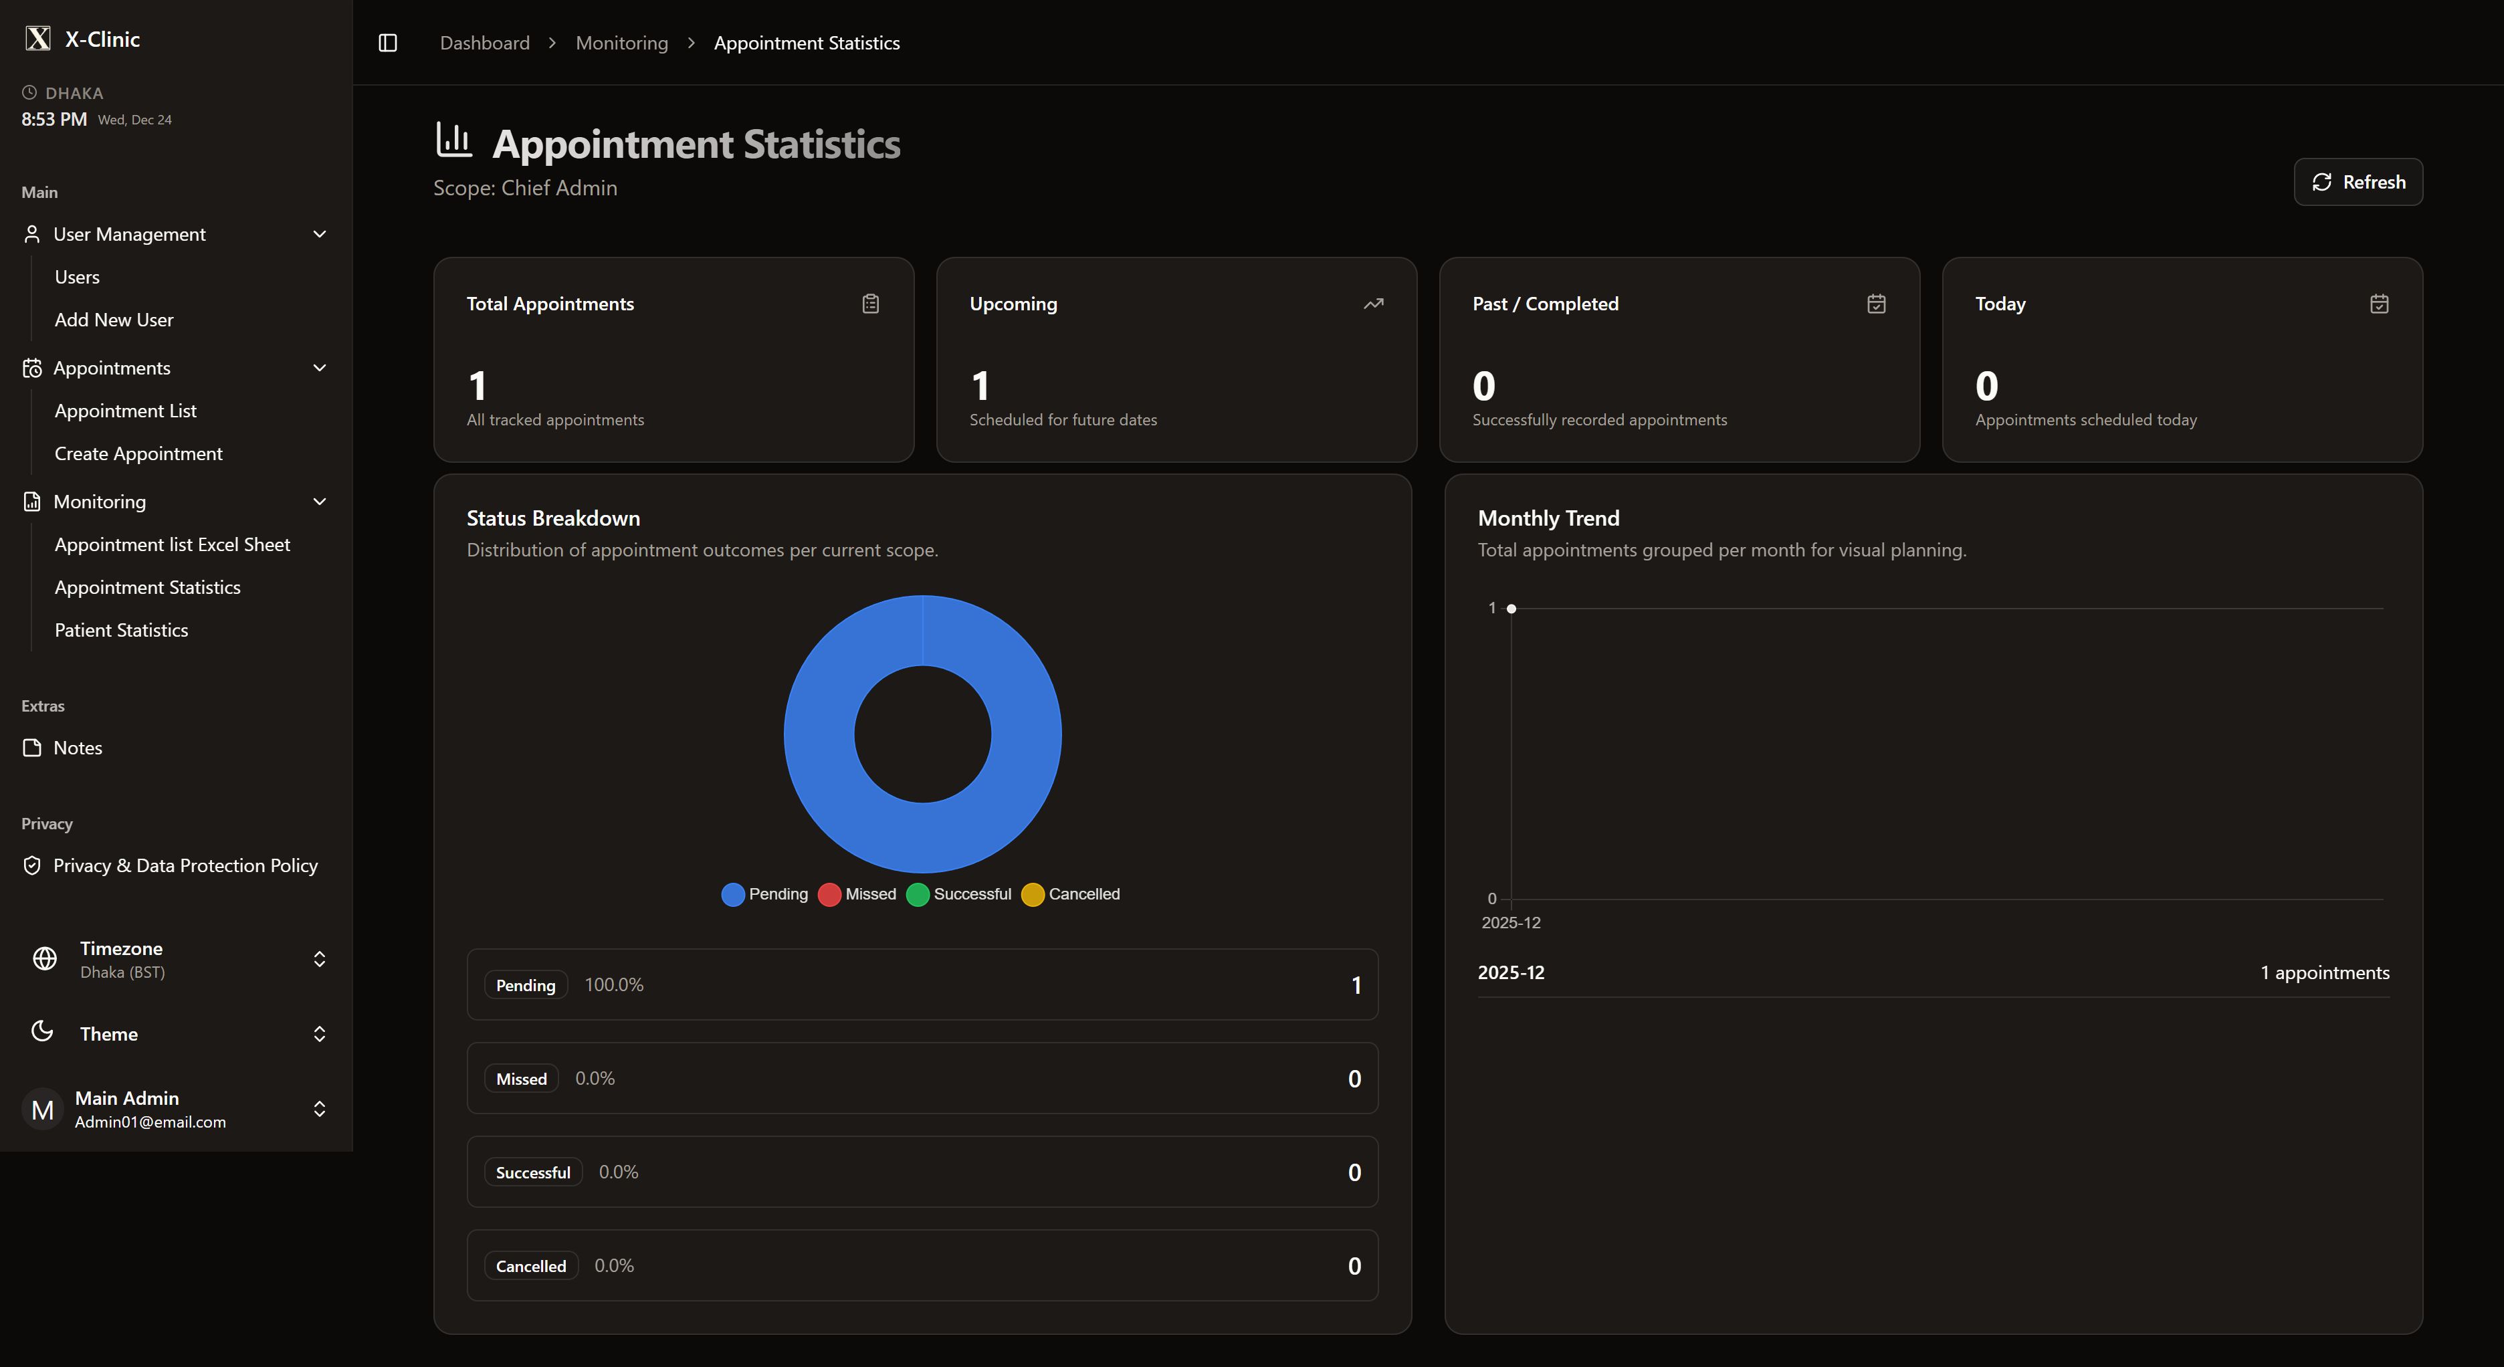Click the 2025-12 data point on Monthly Trend
The height and width of the screenshot is (1367, 2504).
(1511, 609)
